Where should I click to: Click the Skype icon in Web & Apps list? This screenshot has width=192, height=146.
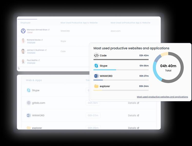(x=29, y=90)
